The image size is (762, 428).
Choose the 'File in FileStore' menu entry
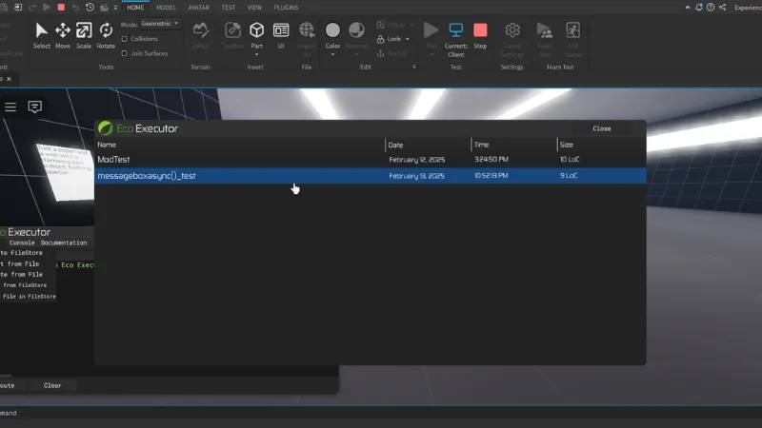pyautogui.click(x=29, y=296)
